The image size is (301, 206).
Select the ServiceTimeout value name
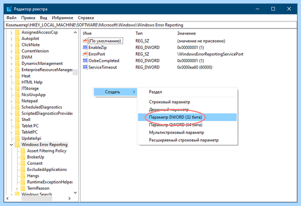[102, 67]
